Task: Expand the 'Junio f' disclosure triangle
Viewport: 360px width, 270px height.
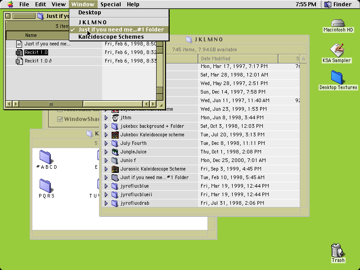Action: (106, 160)
